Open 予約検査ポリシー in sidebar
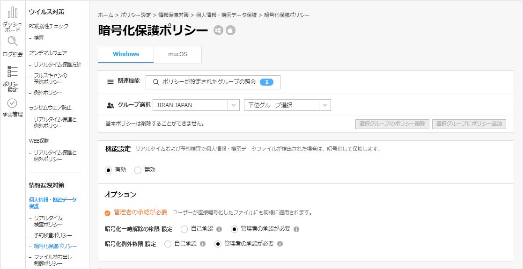523x269 pixels. pyautogui.click(x=53, y=236)
